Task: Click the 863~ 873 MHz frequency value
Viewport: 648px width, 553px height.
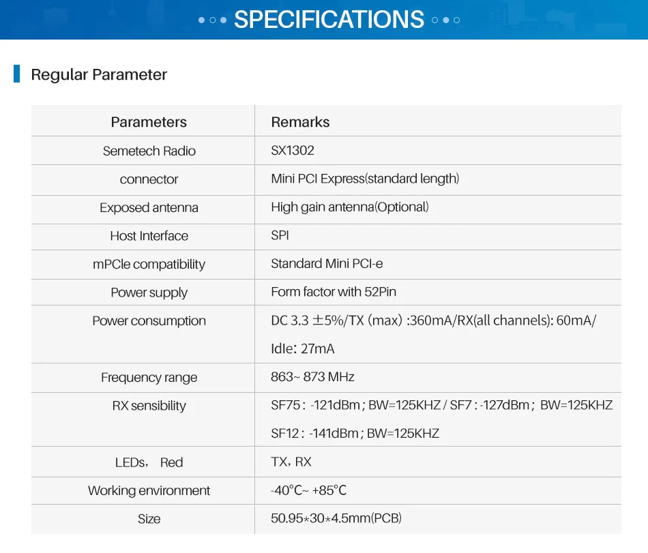Action: tap(312, 377)
